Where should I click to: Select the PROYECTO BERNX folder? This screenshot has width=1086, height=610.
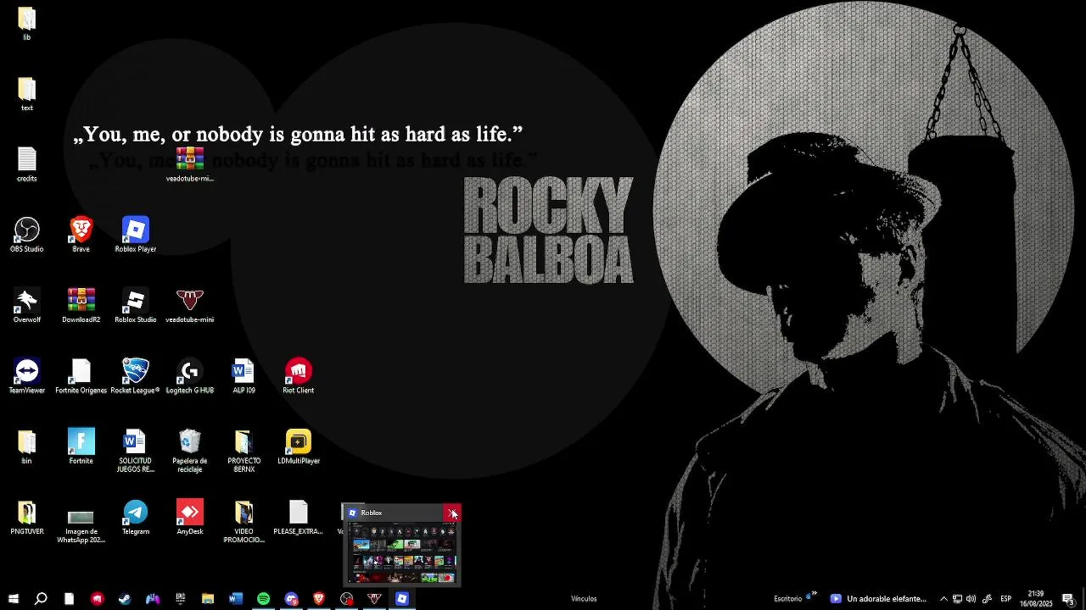click(x=244, y=451)
